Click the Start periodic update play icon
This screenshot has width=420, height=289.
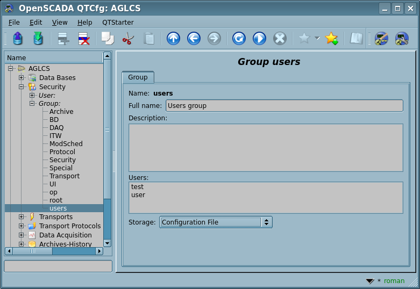point(259,39)
